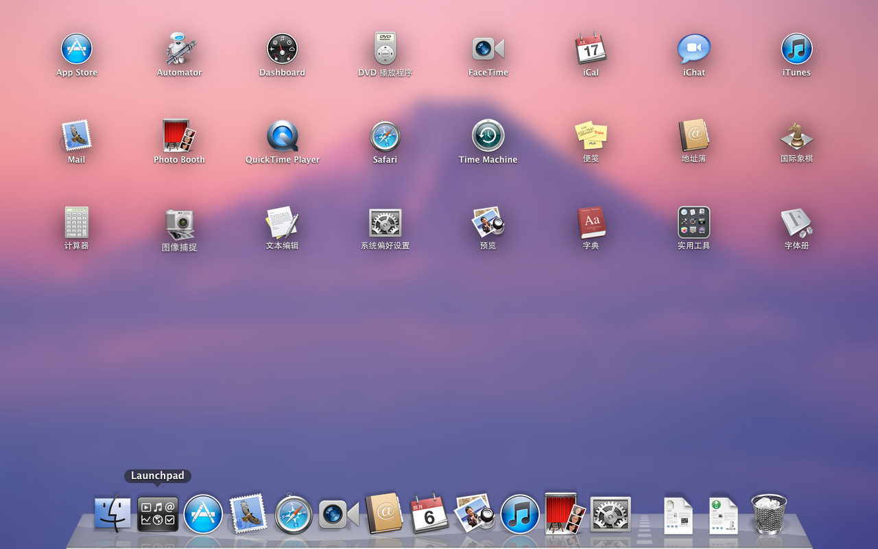Open Time Machine app
The height and width of the screenshot is (549, 878).
[x=488, y=136]
